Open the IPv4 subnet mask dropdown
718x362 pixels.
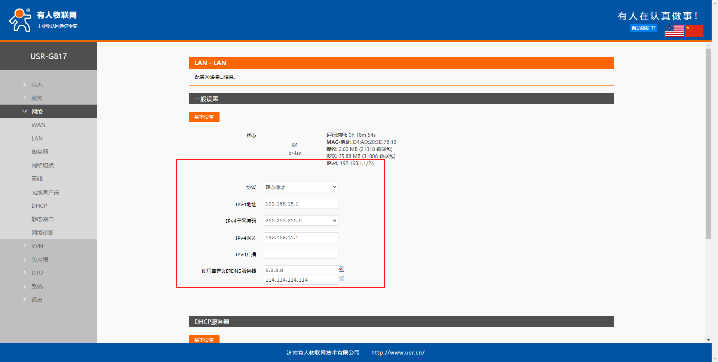coord(301,221)
